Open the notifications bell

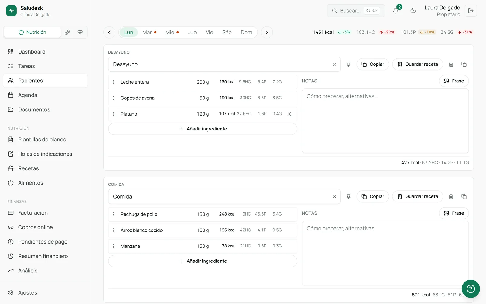click(395, 11)
